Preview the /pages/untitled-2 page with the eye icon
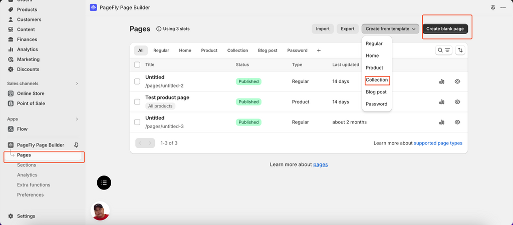The image size is (513, 225). [457, 81]
